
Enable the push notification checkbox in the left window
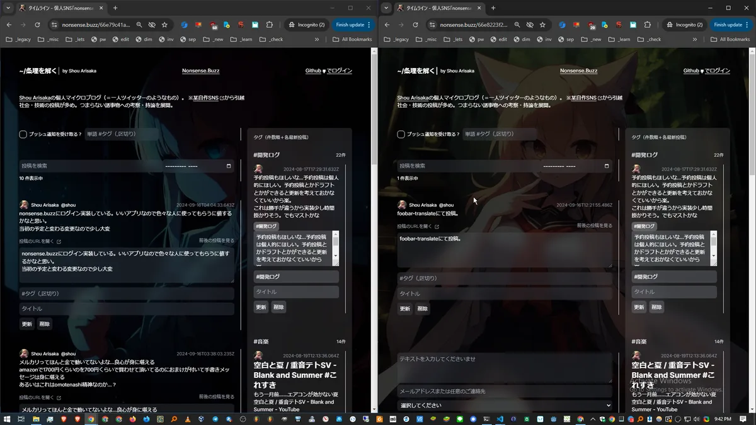pyautogui.click(x=23, y=134)
